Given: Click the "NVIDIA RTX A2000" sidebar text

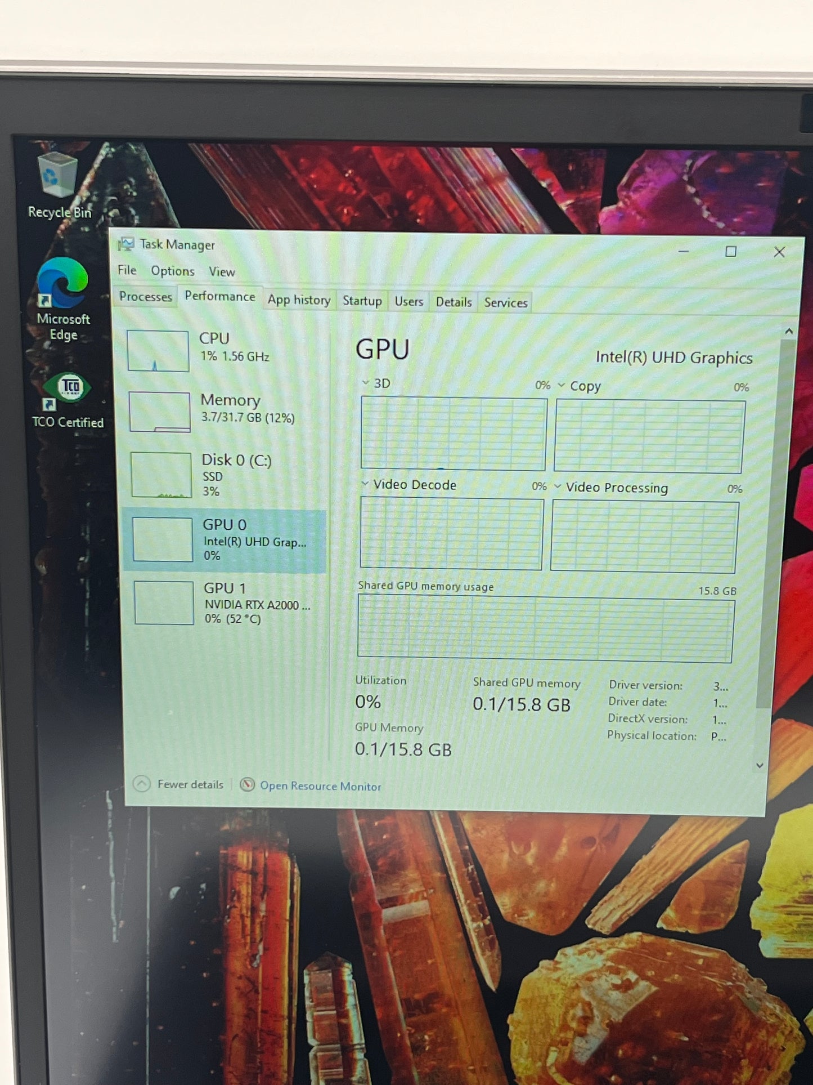Looking at the screenshot, I should [x=257, y=605].
